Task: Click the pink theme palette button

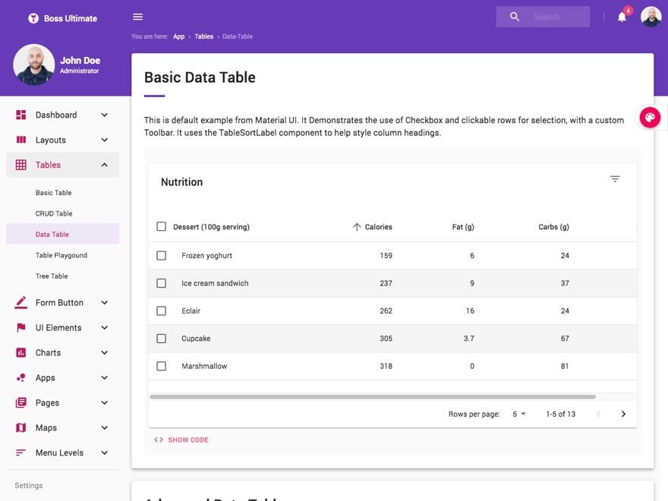Action: (650, 117)
